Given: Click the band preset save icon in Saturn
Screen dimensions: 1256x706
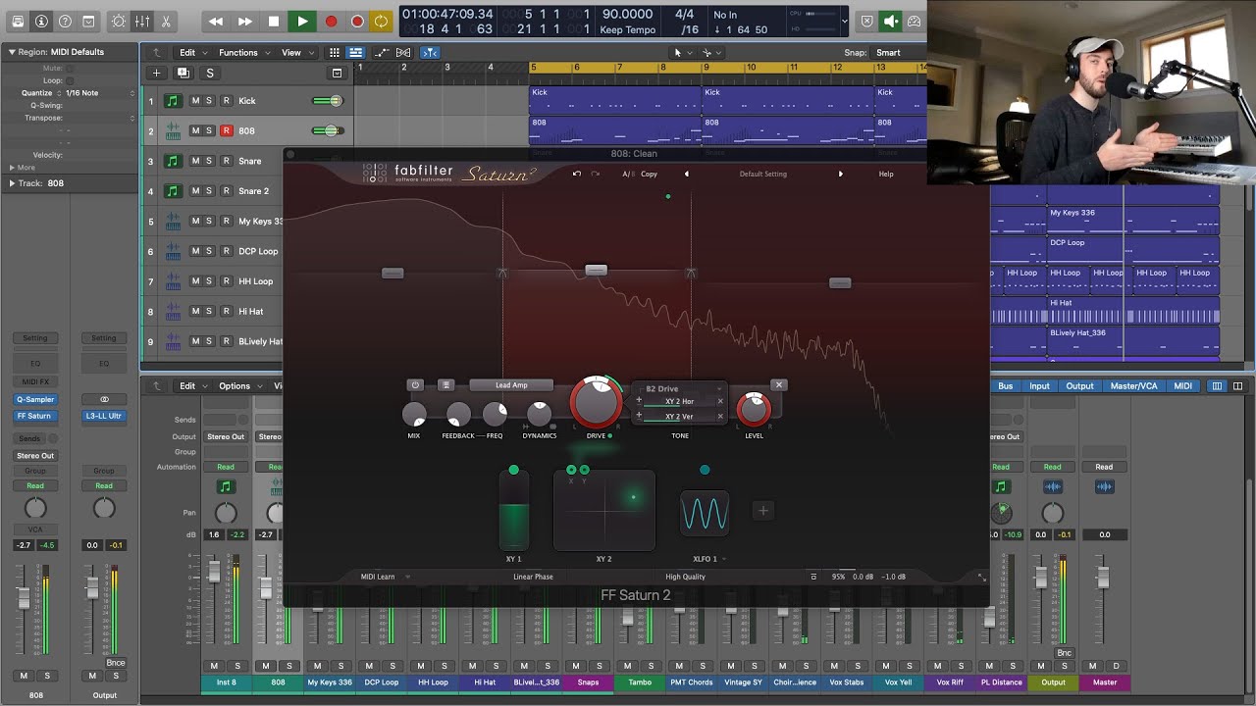Looking at the screenshot, I should (445, 385).
